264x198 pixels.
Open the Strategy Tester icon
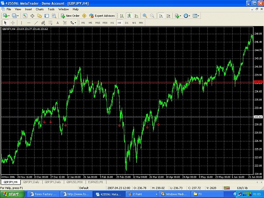(x=54, y=16)
